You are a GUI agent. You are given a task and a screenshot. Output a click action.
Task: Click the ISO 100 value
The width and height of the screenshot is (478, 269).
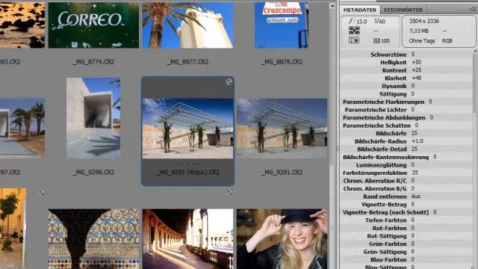point(382,40)
